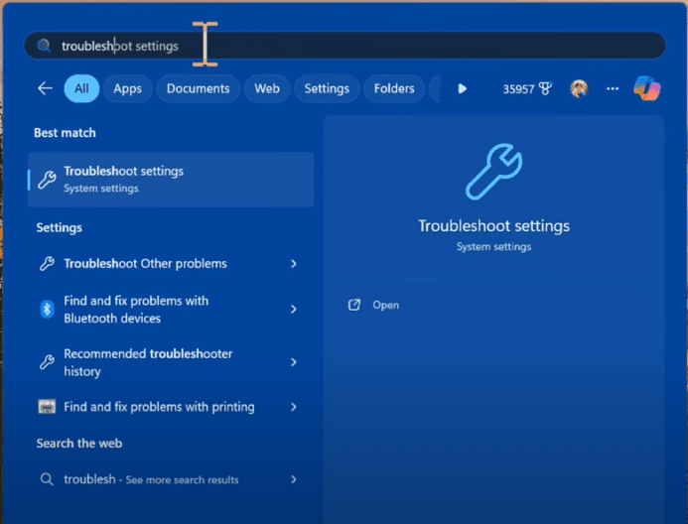Screen dimensions: 688x524
Task: Open Find and fix Bluetooth devices problems
Action: tap(171, 309)
